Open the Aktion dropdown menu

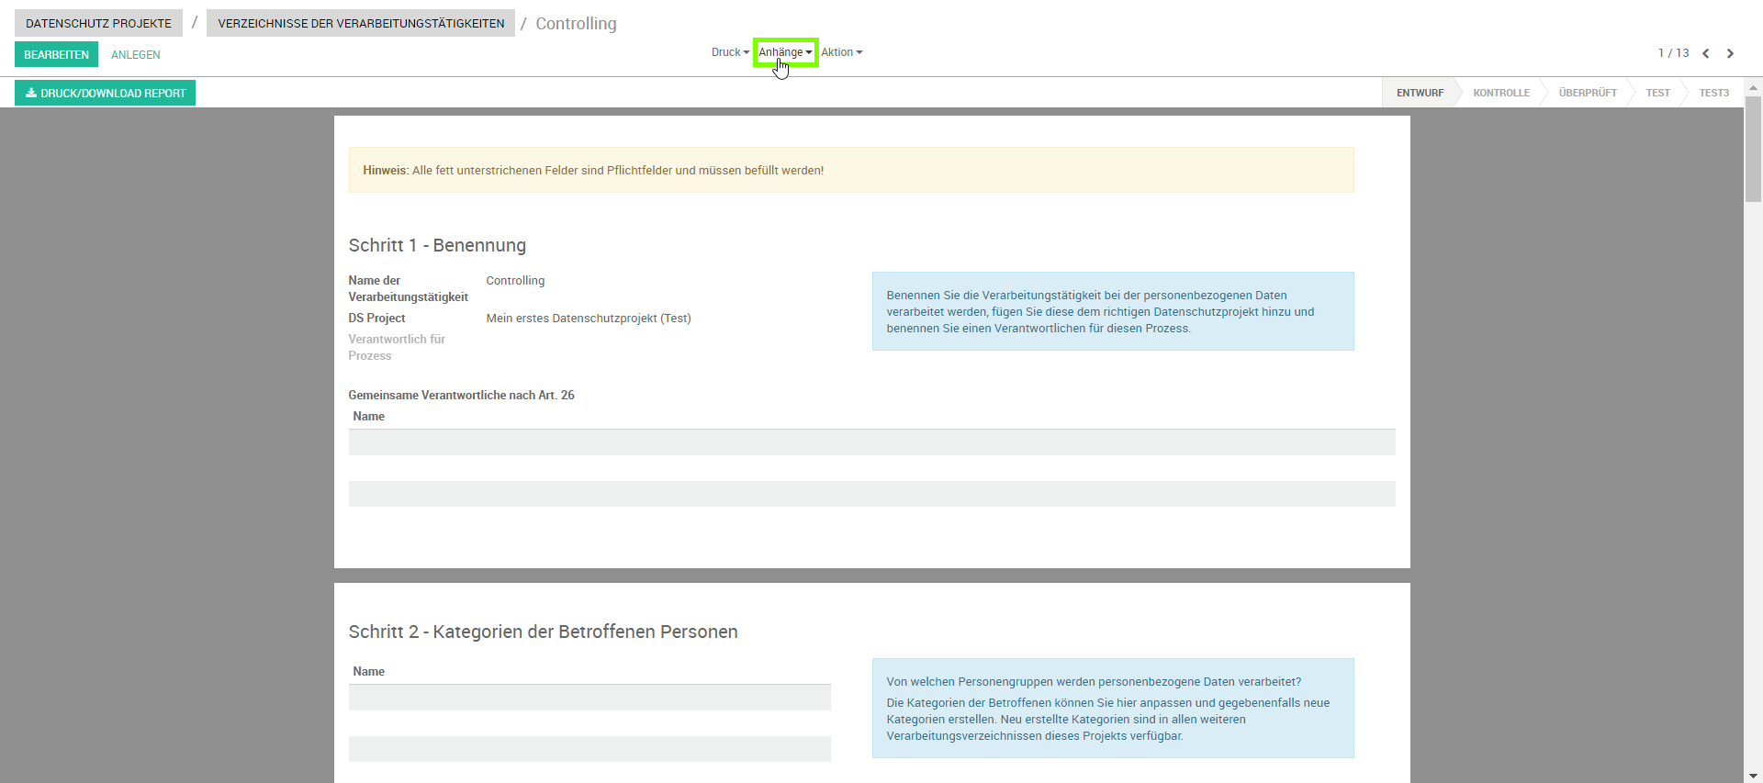(x=841, y=52)
